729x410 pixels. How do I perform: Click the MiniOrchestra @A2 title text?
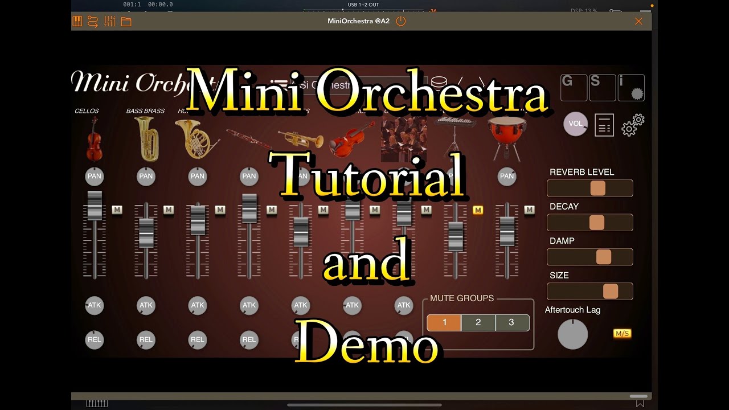pyautogui.click(x=358, y=22)
